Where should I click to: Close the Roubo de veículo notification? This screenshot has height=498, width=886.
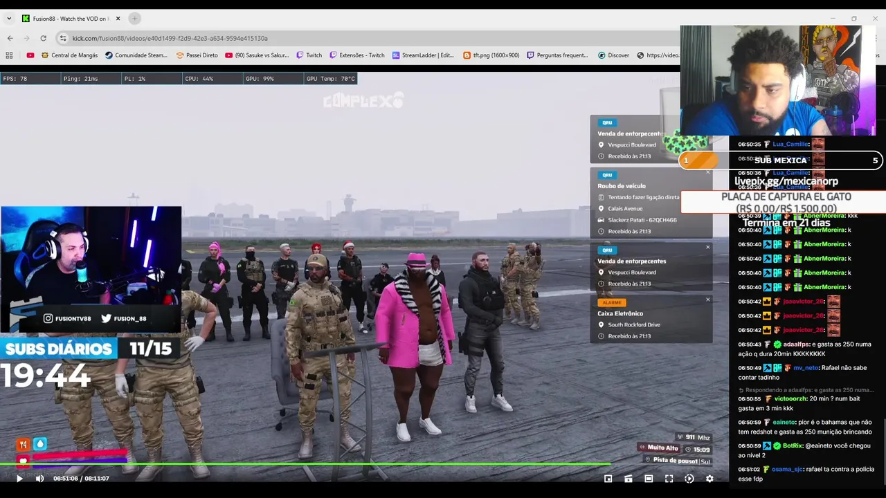[x=707, y=172]
